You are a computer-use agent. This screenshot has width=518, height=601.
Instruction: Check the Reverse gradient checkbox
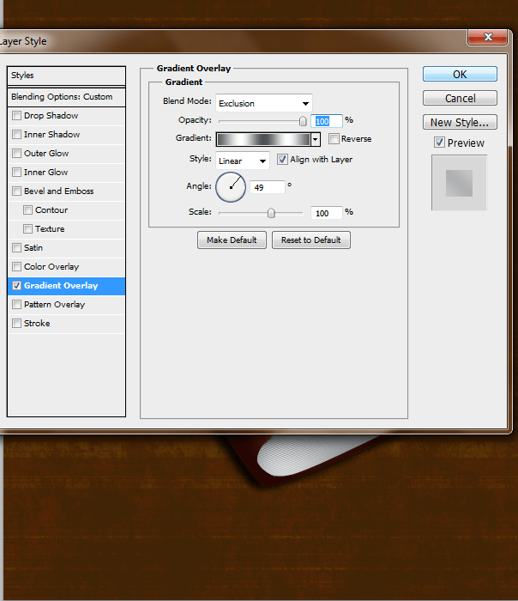click(x=334, y=138)
